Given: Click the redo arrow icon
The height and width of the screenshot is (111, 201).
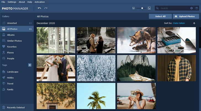Looking at the screenshot, I should pyautogui.click(x=46, y=8).
